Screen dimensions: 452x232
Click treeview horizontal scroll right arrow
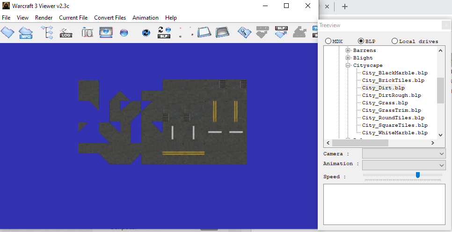tap(433, 143)
